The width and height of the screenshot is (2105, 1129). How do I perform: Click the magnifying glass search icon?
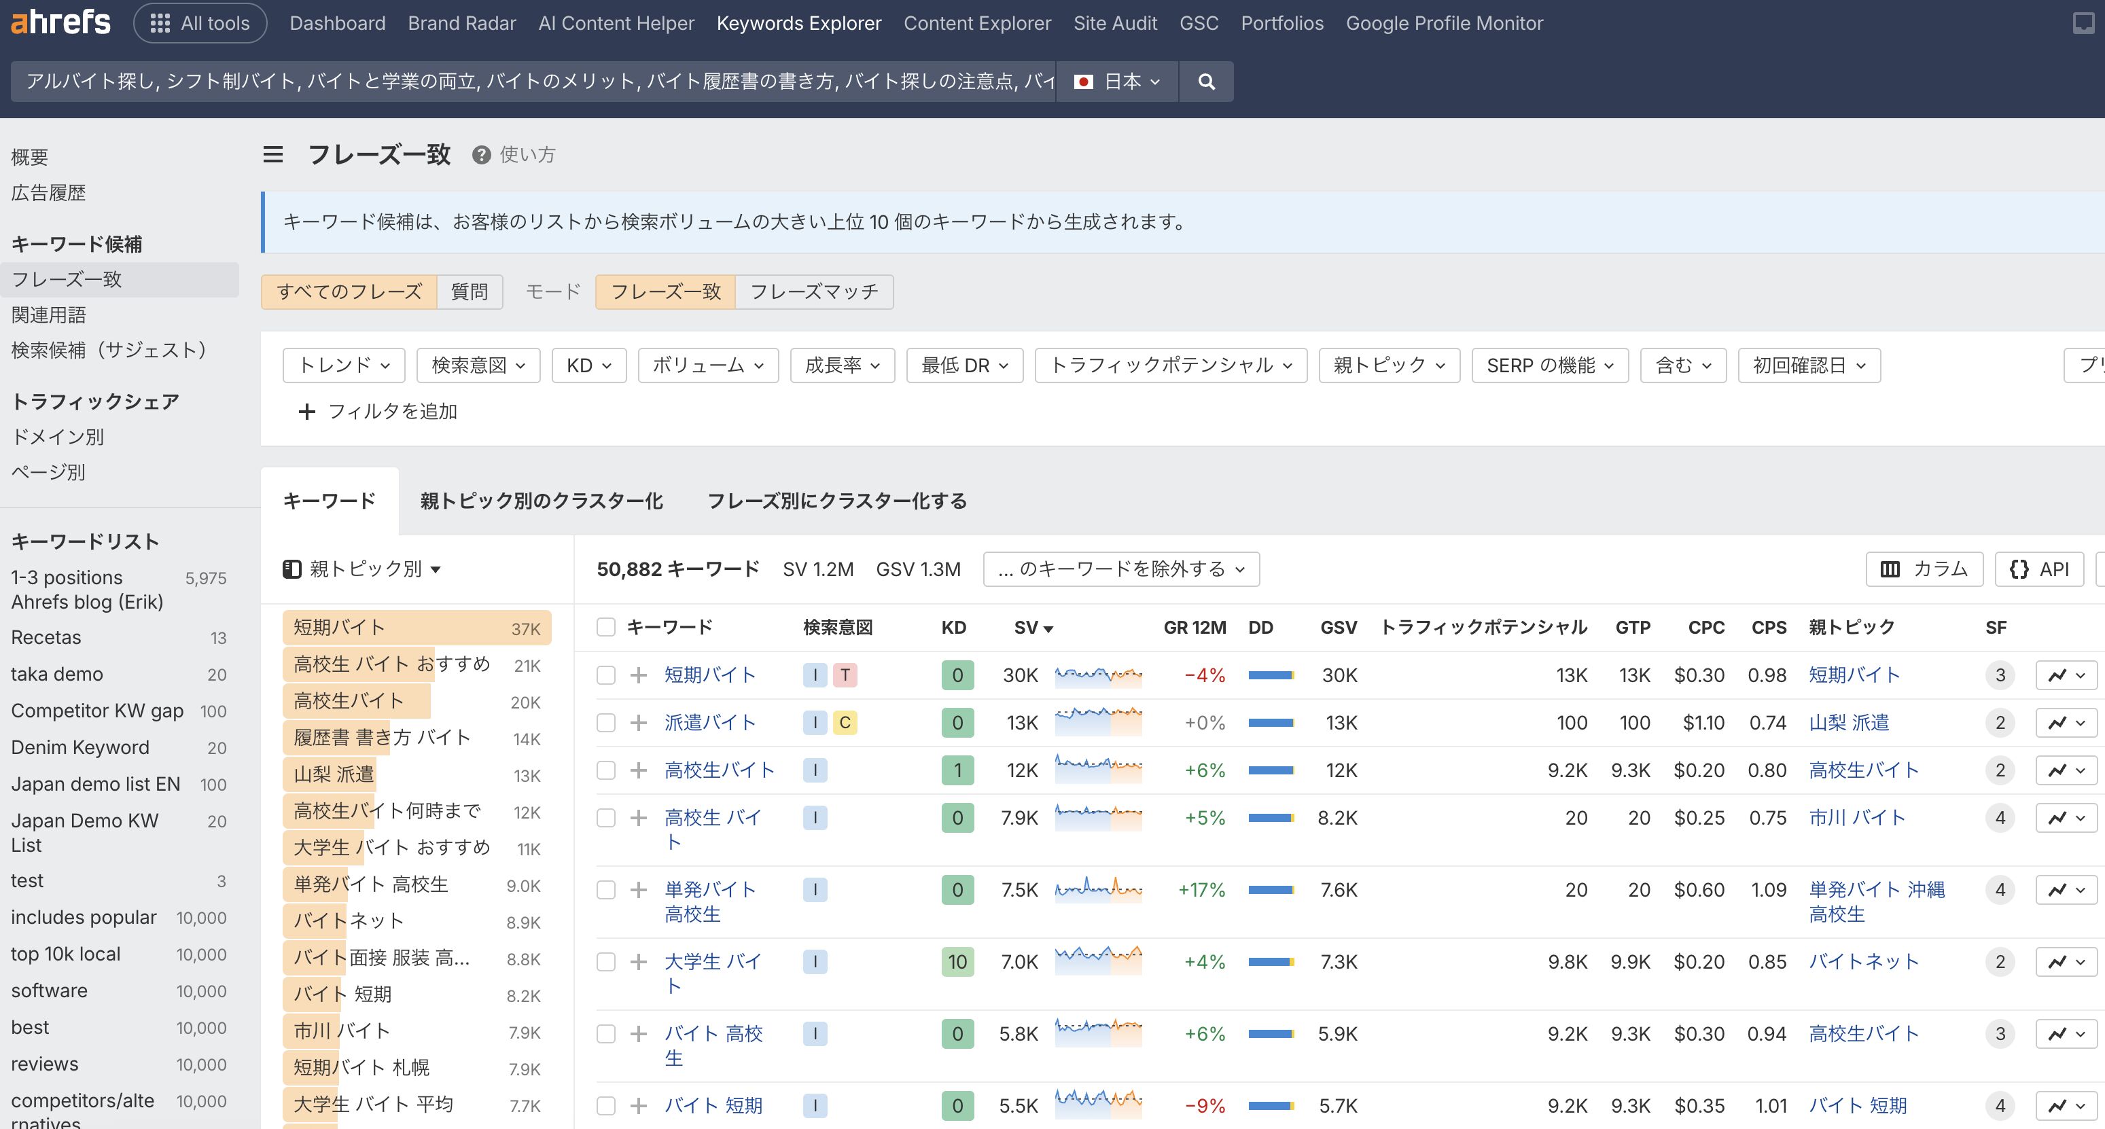point(1206,82)
